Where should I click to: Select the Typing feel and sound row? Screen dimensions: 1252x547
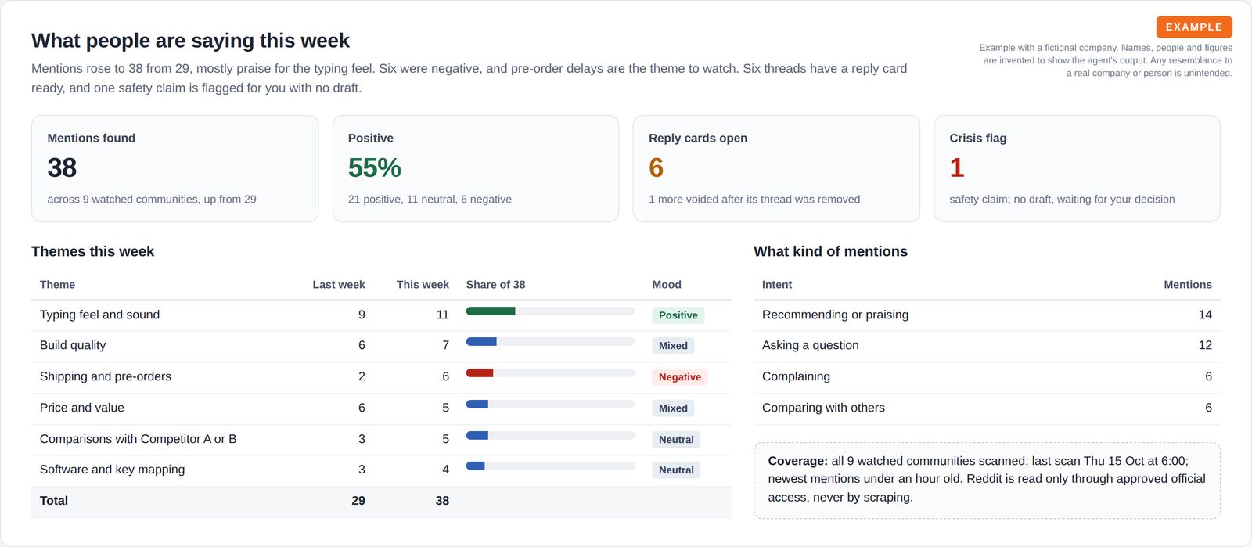click(x=381, y=315)
